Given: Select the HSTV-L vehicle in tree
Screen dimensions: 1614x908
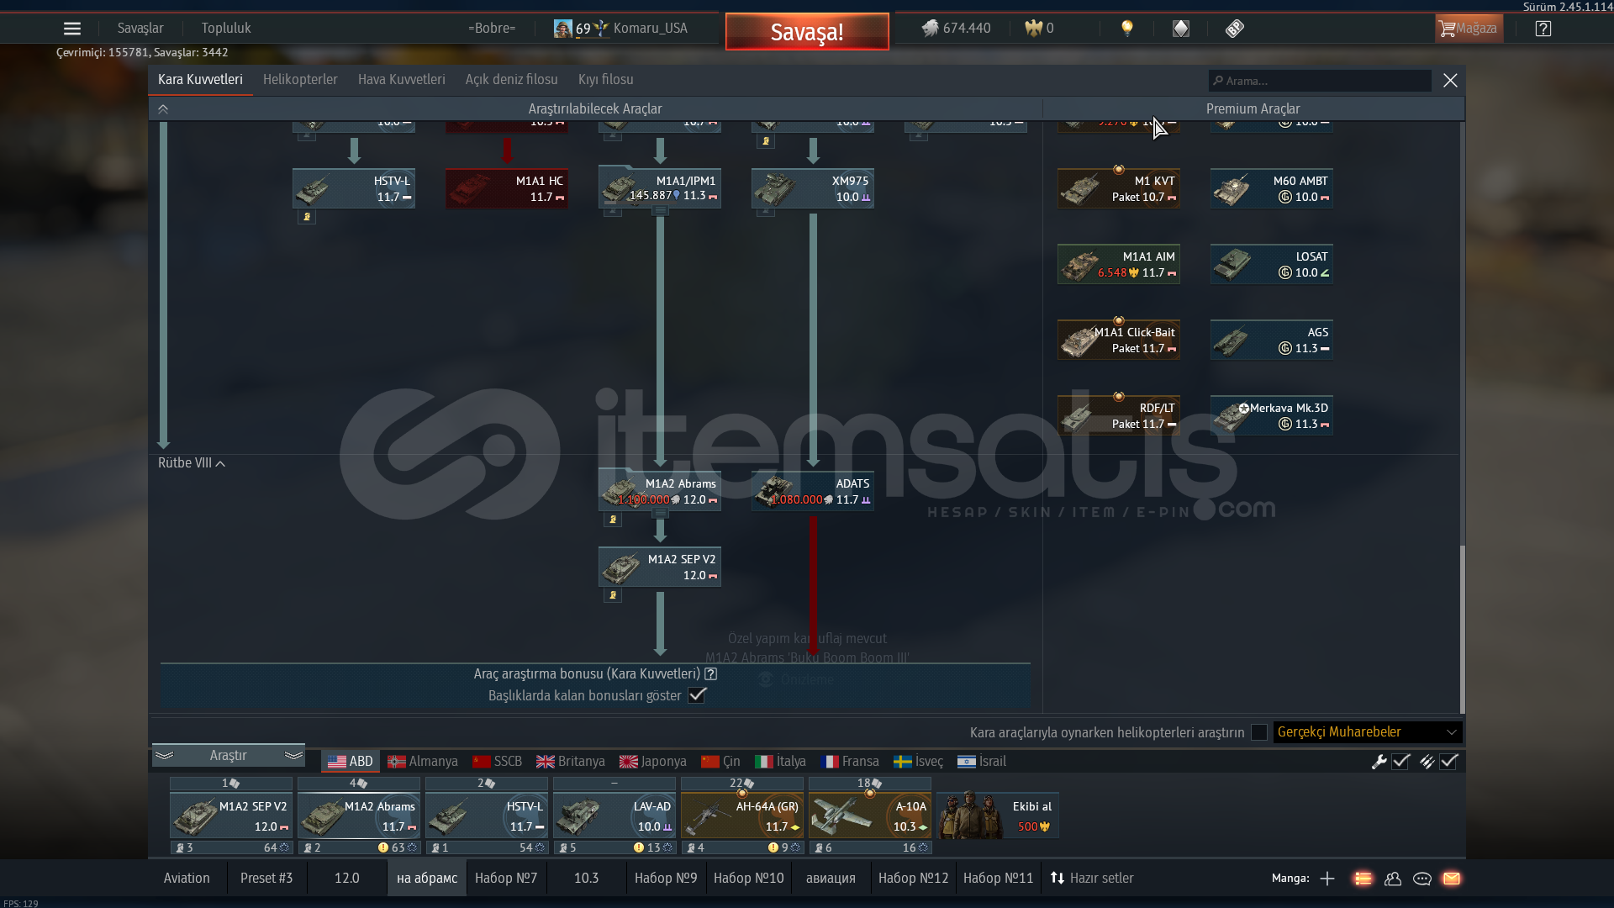Looking at the screenshot, I should coord(354,188).
